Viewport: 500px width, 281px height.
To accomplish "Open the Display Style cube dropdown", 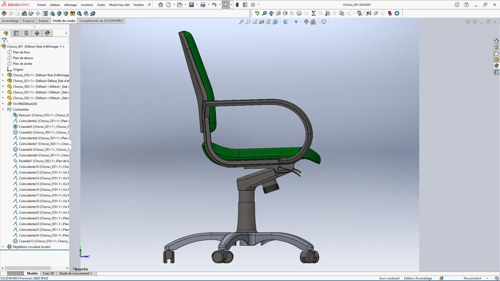I will tap(291, 22).
